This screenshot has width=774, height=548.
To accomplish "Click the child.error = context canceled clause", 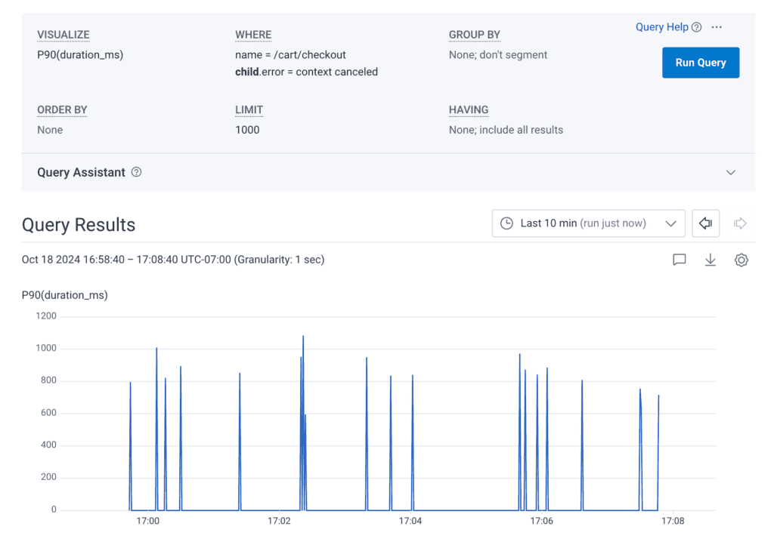I will click(x=306, y=72).
